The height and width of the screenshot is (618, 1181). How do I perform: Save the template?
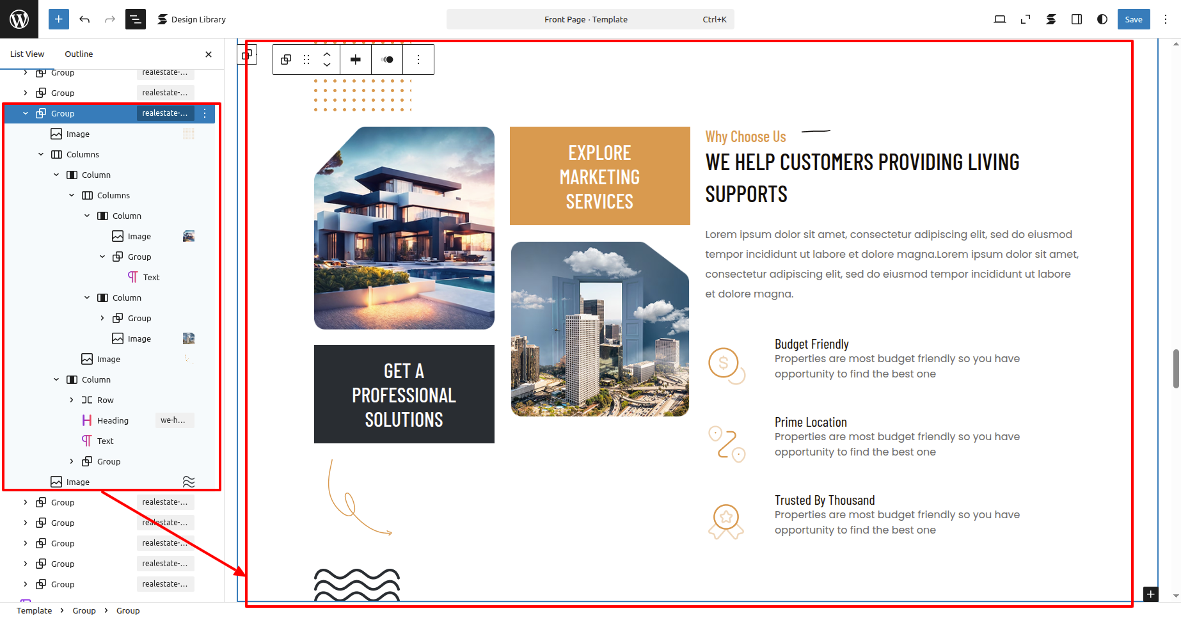pos(1133,19)
